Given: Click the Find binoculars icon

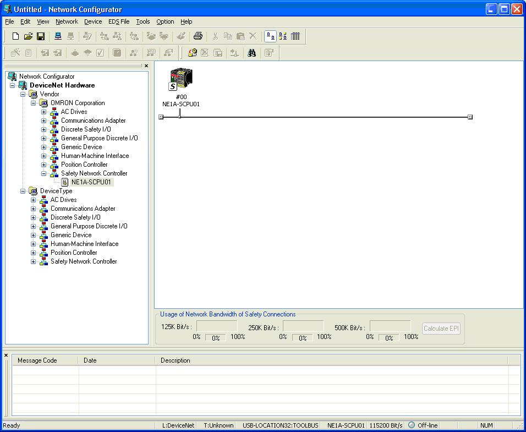Looking at the screenshot, I should pos(251,53).
